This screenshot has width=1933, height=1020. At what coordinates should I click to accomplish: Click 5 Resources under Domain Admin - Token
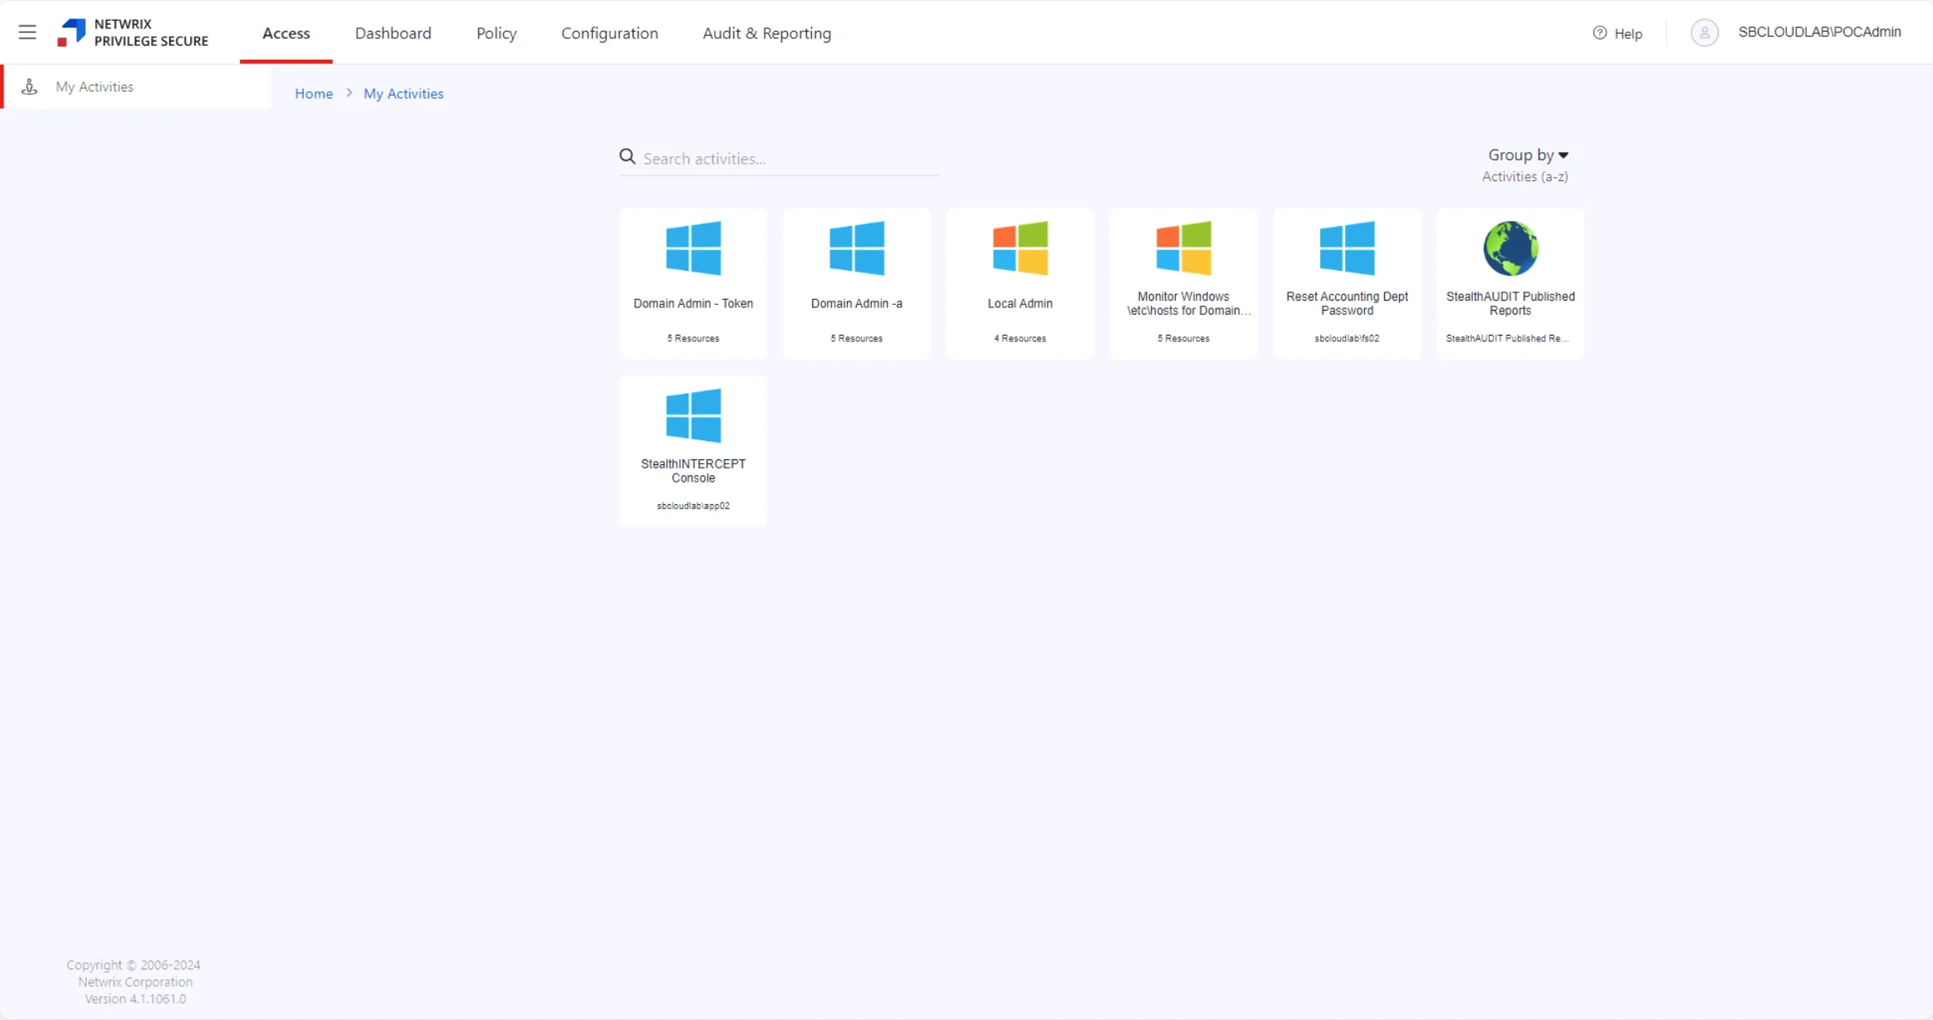tap(693, 338)
